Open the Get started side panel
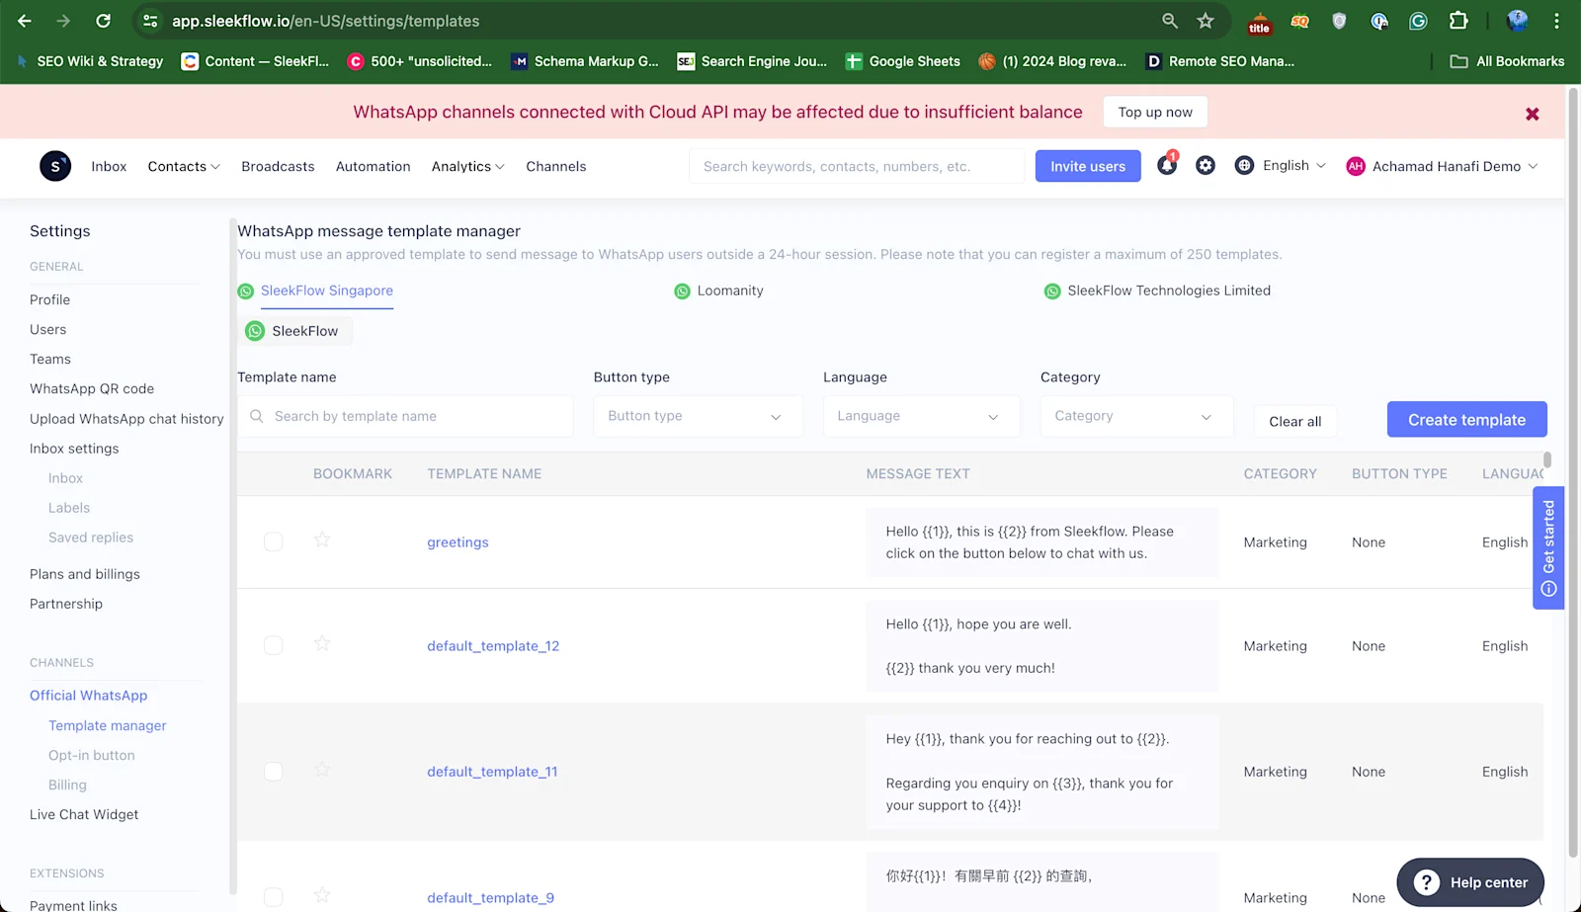The height and width of the screenshot is (912, 1581). point(1548,547)
